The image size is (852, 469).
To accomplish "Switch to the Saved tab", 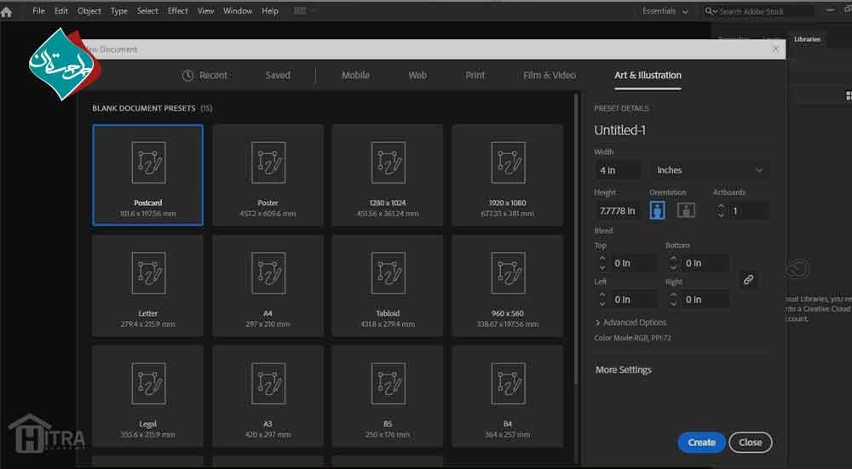I will [x=278, y=76].
